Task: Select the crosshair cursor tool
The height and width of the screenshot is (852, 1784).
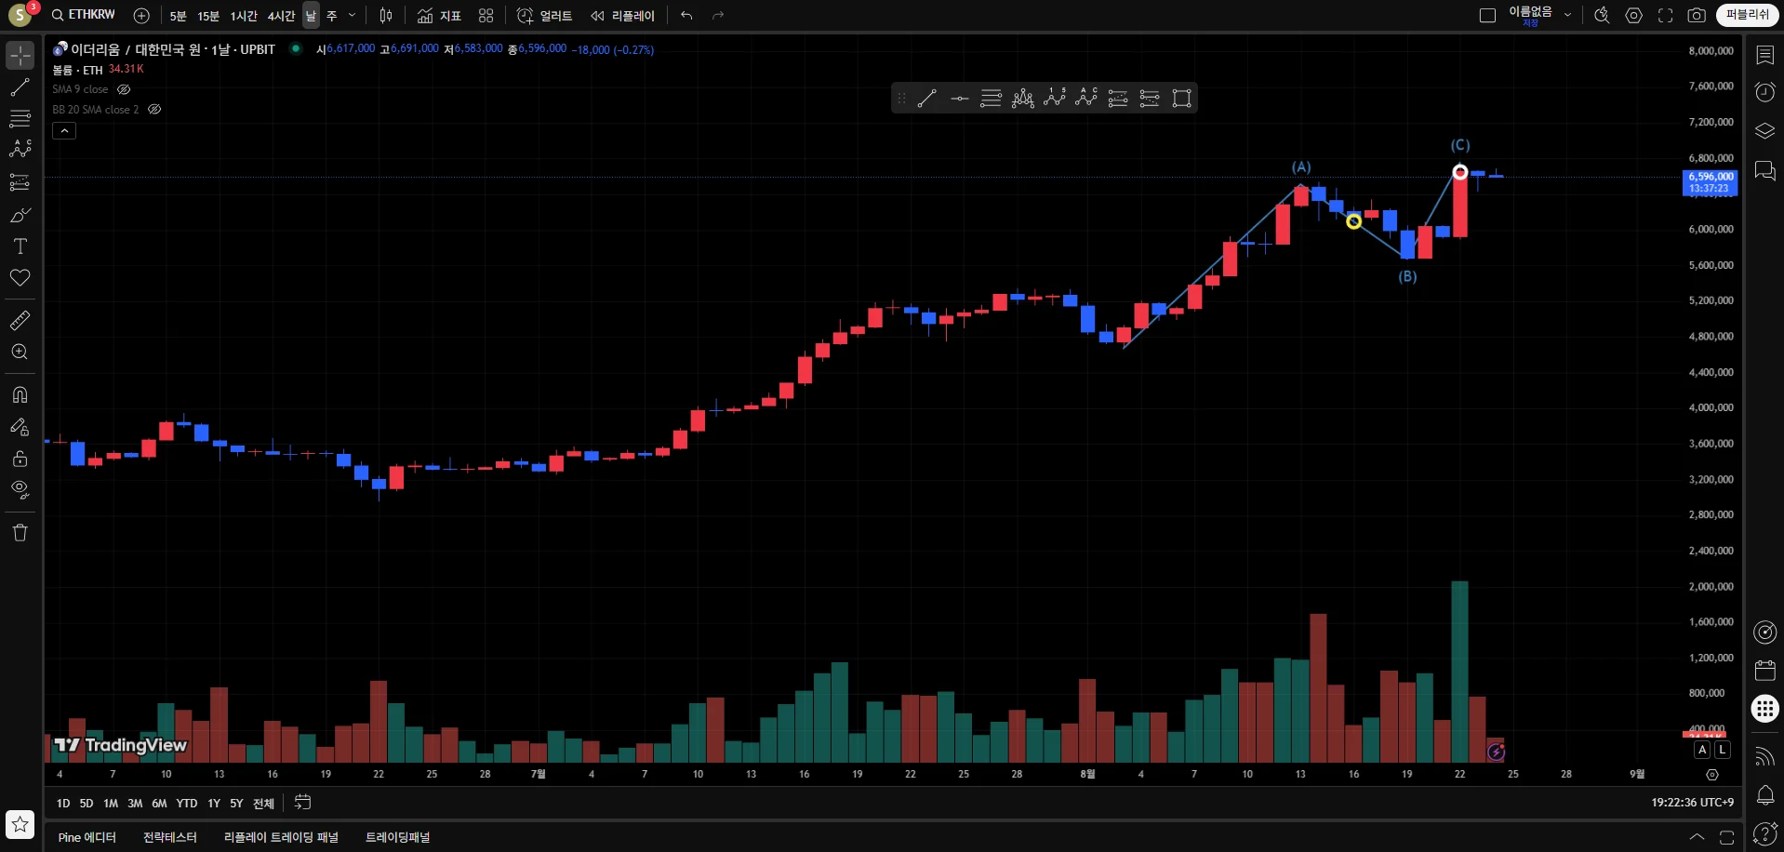Action: [x=20, y=56]
